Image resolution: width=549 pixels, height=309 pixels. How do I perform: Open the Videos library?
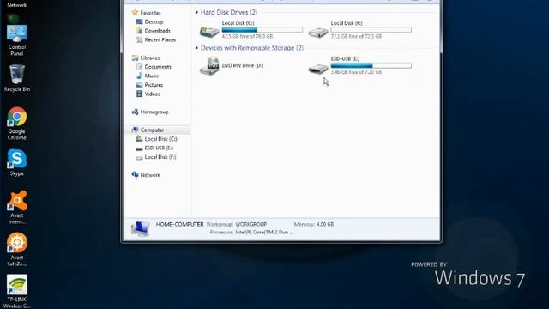pos(153,94)
